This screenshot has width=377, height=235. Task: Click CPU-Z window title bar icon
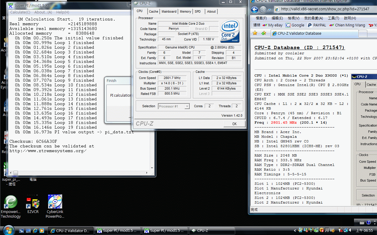pyautogui.click(x=136, y=3)
